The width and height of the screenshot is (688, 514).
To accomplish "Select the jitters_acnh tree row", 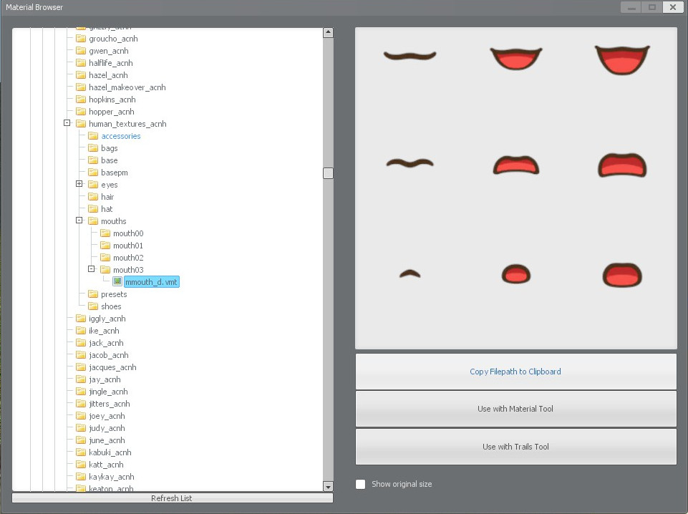I will tap(110, 404).
